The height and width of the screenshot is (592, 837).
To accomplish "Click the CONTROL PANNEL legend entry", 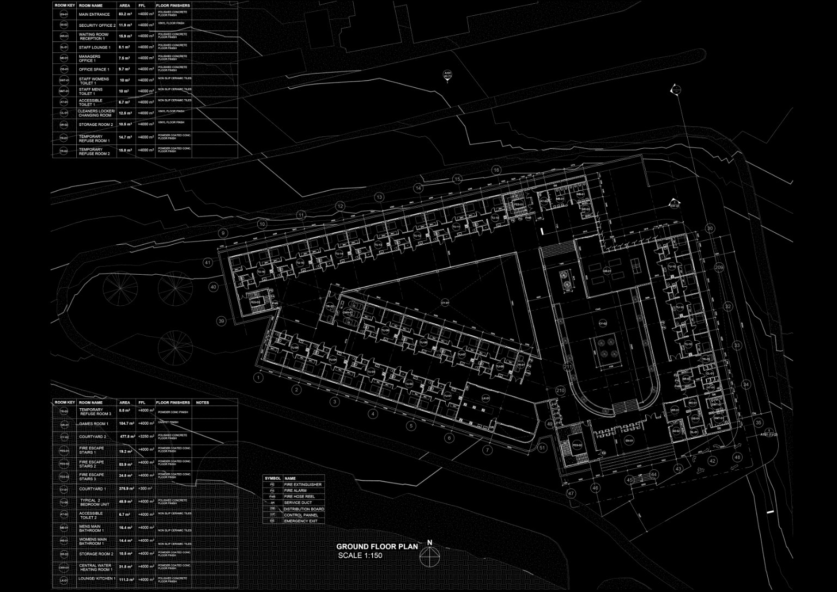I will click(301, 515).
